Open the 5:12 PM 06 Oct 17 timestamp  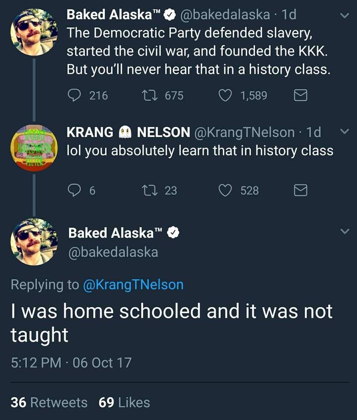pyautogui.click(x=71, y=363)
